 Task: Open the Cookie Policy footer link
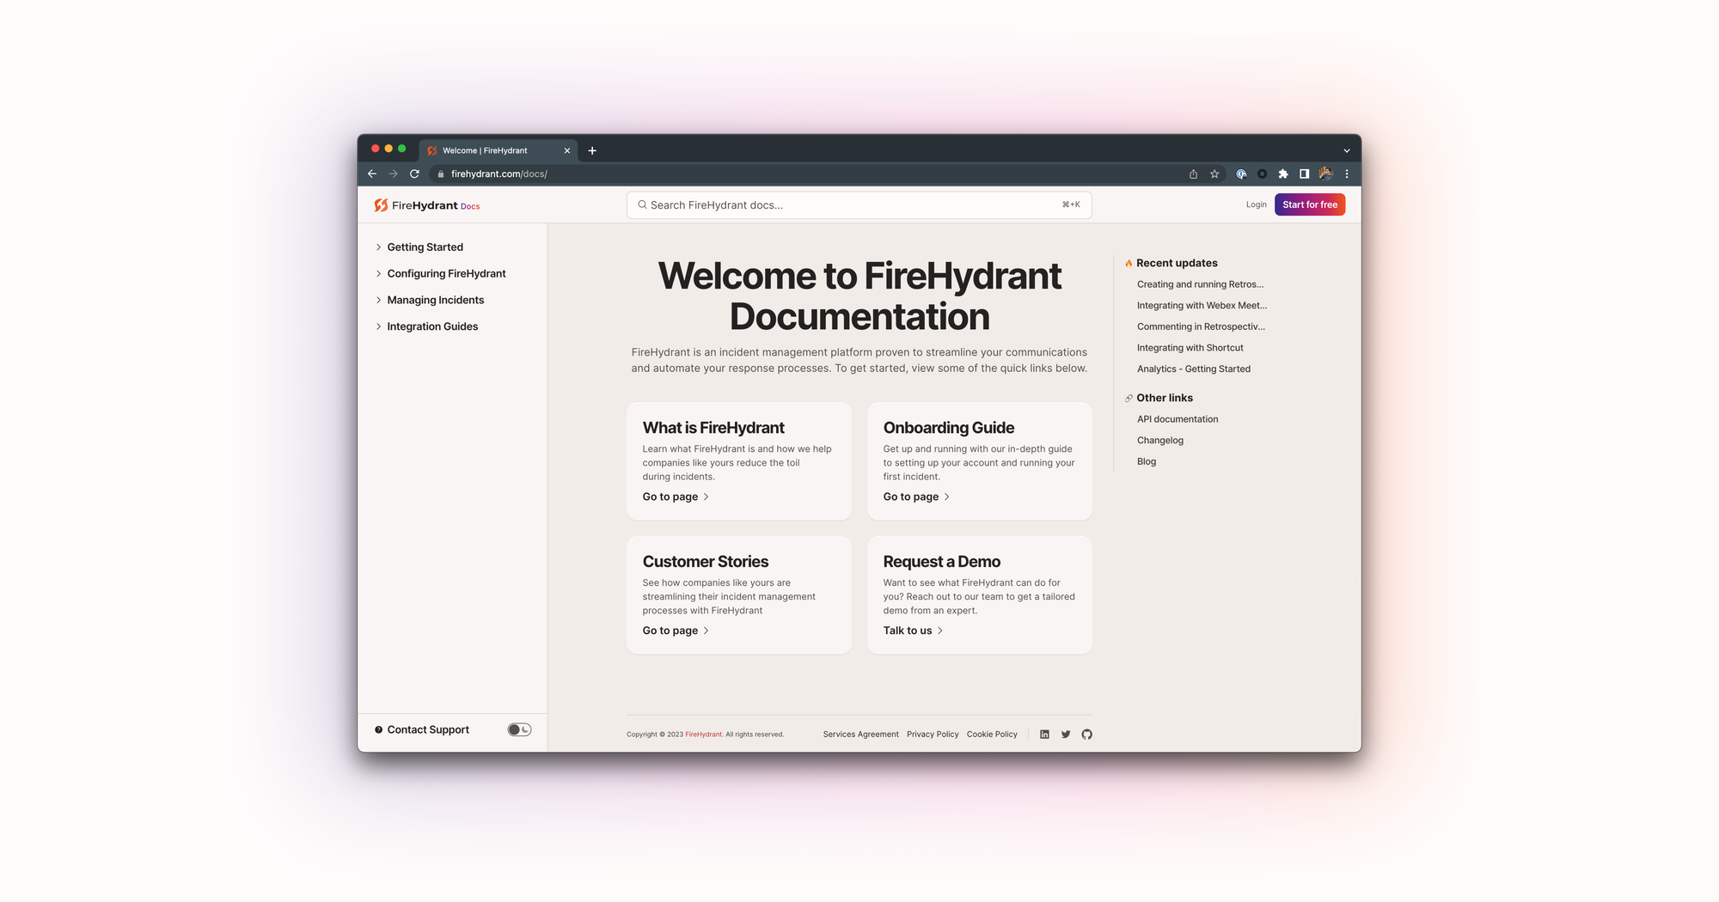point(992,734)
